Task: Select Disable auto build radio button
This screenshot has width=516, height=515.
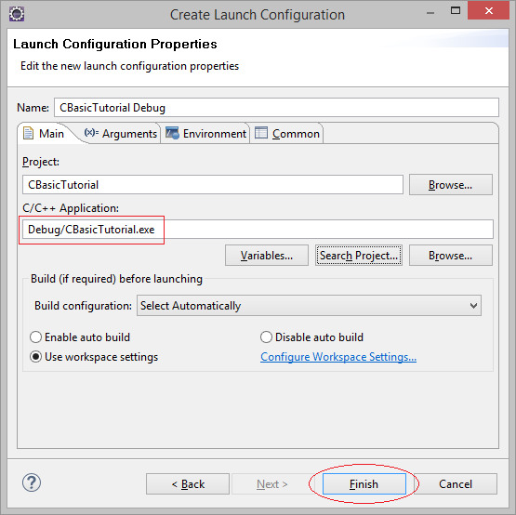Action: click(x=266, y=337)
